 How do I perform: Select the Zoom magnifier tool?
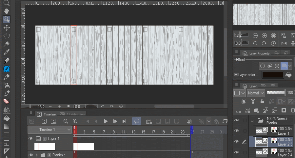click(7, 3)
